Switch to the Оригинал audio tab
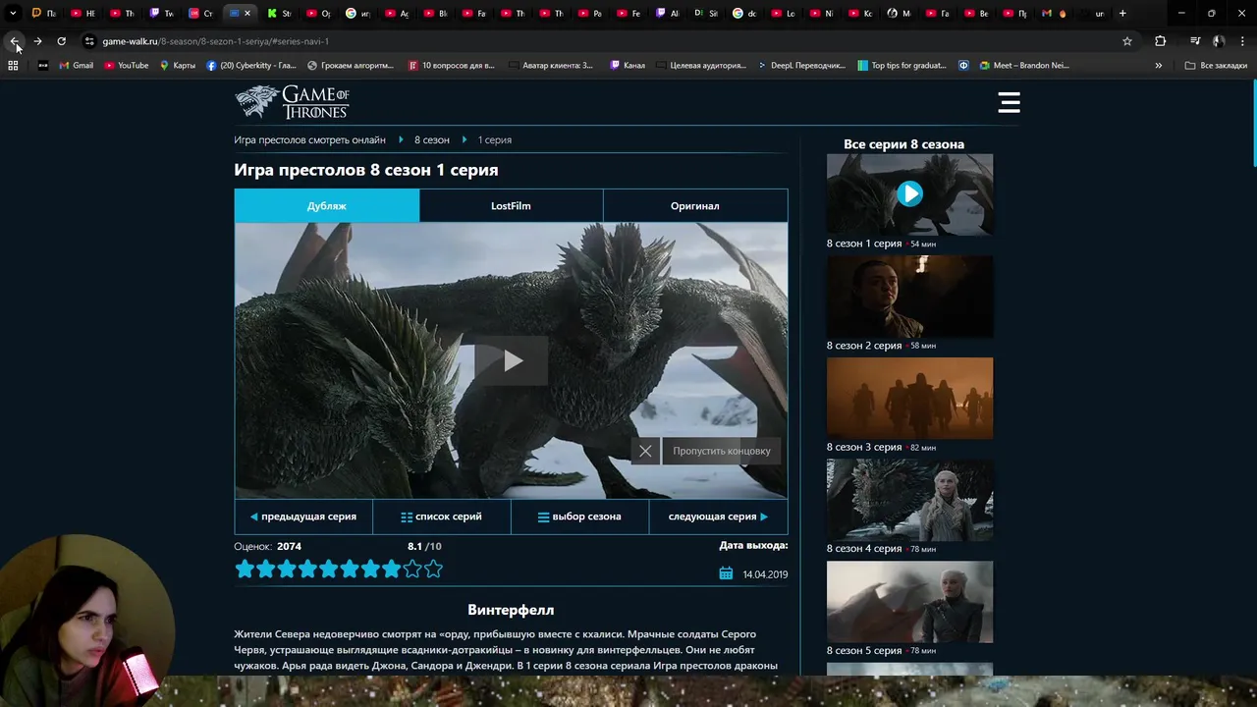Image resolution: width=1257 pixels, height=707 pixels. tap(695, 206)
